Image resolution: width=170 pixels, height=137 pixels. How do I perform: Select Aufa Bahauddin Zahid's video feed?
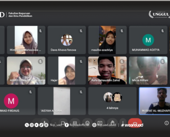click(x=107, y=71)
